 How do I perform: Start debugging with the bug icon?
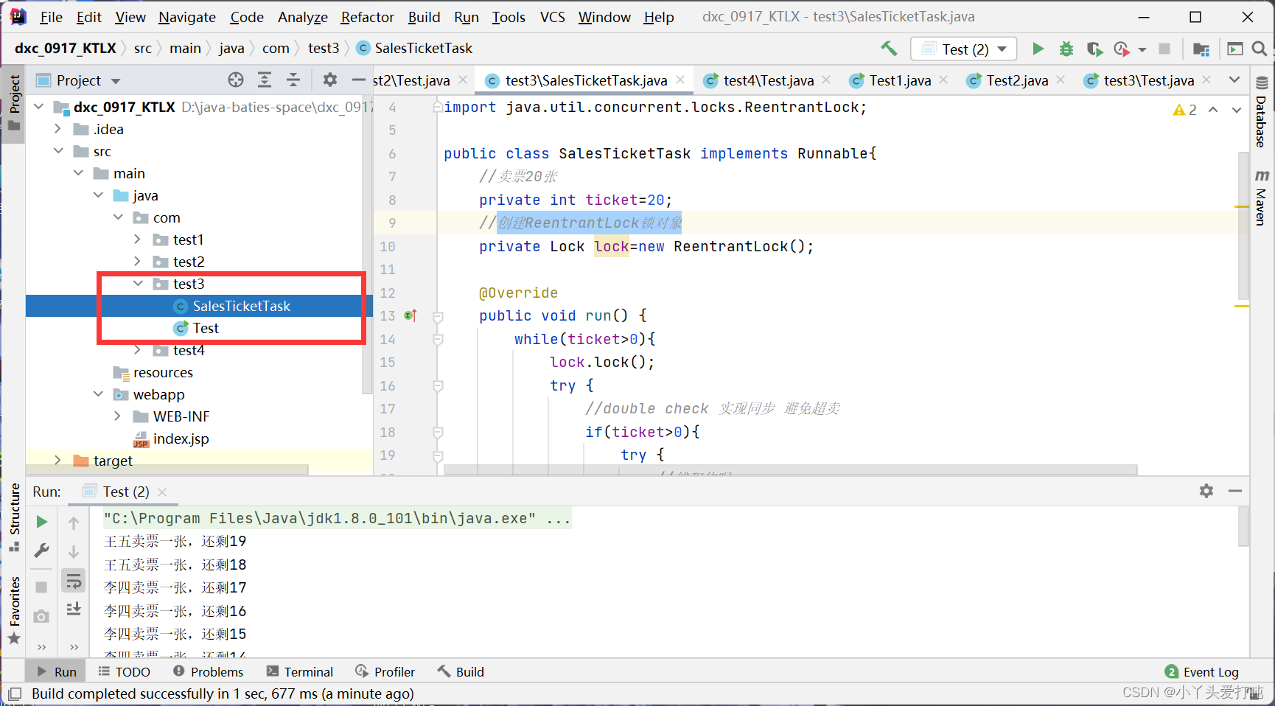tap(1066, 49)
